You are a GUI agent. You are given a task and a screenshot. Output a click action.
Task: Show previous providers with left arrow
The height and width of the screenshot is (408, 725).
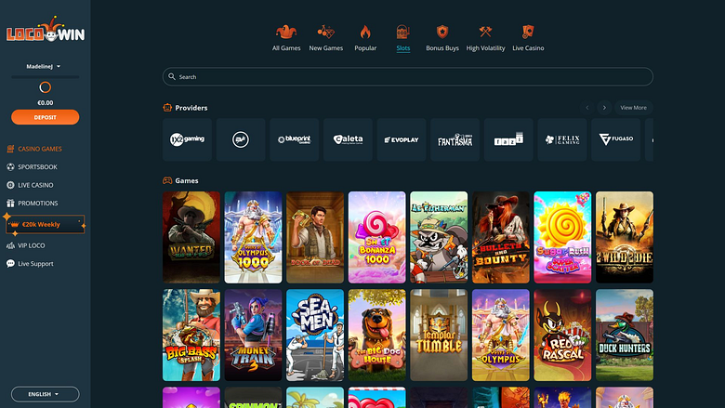tap(587, 108)
